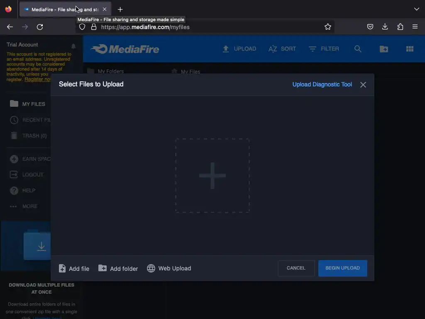
Task: List all tabs with the chevron button
Action: coord(417,9)
